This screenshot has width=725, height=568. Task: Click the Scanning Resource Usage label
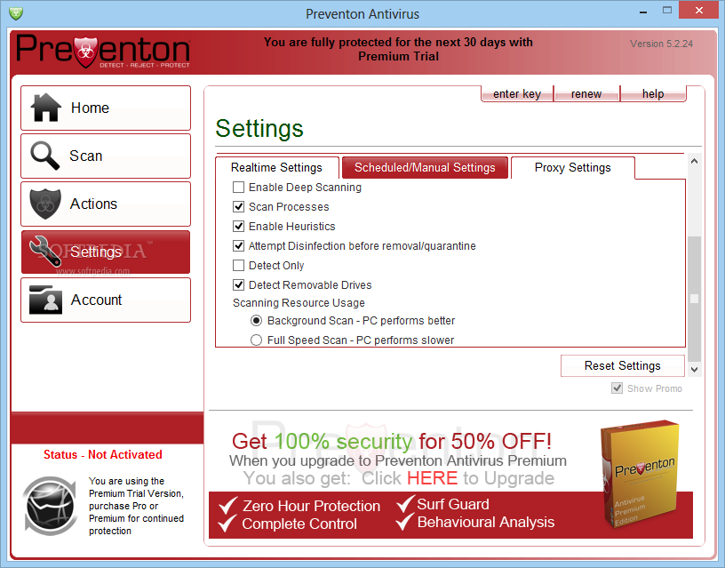click(299, 303)
